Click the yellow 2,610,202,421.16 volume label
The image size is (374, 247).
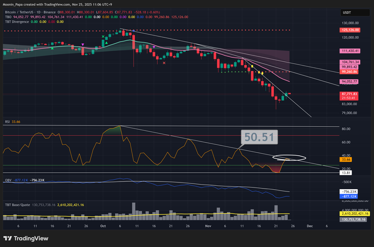[x=353, y=213]
